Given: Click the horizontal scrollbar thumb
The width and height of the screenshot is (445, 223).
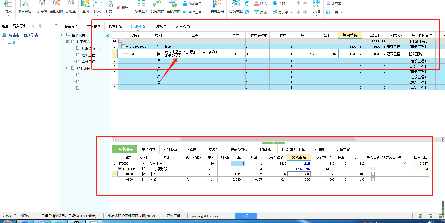Looking at the screenshot, I should (267, 139).
